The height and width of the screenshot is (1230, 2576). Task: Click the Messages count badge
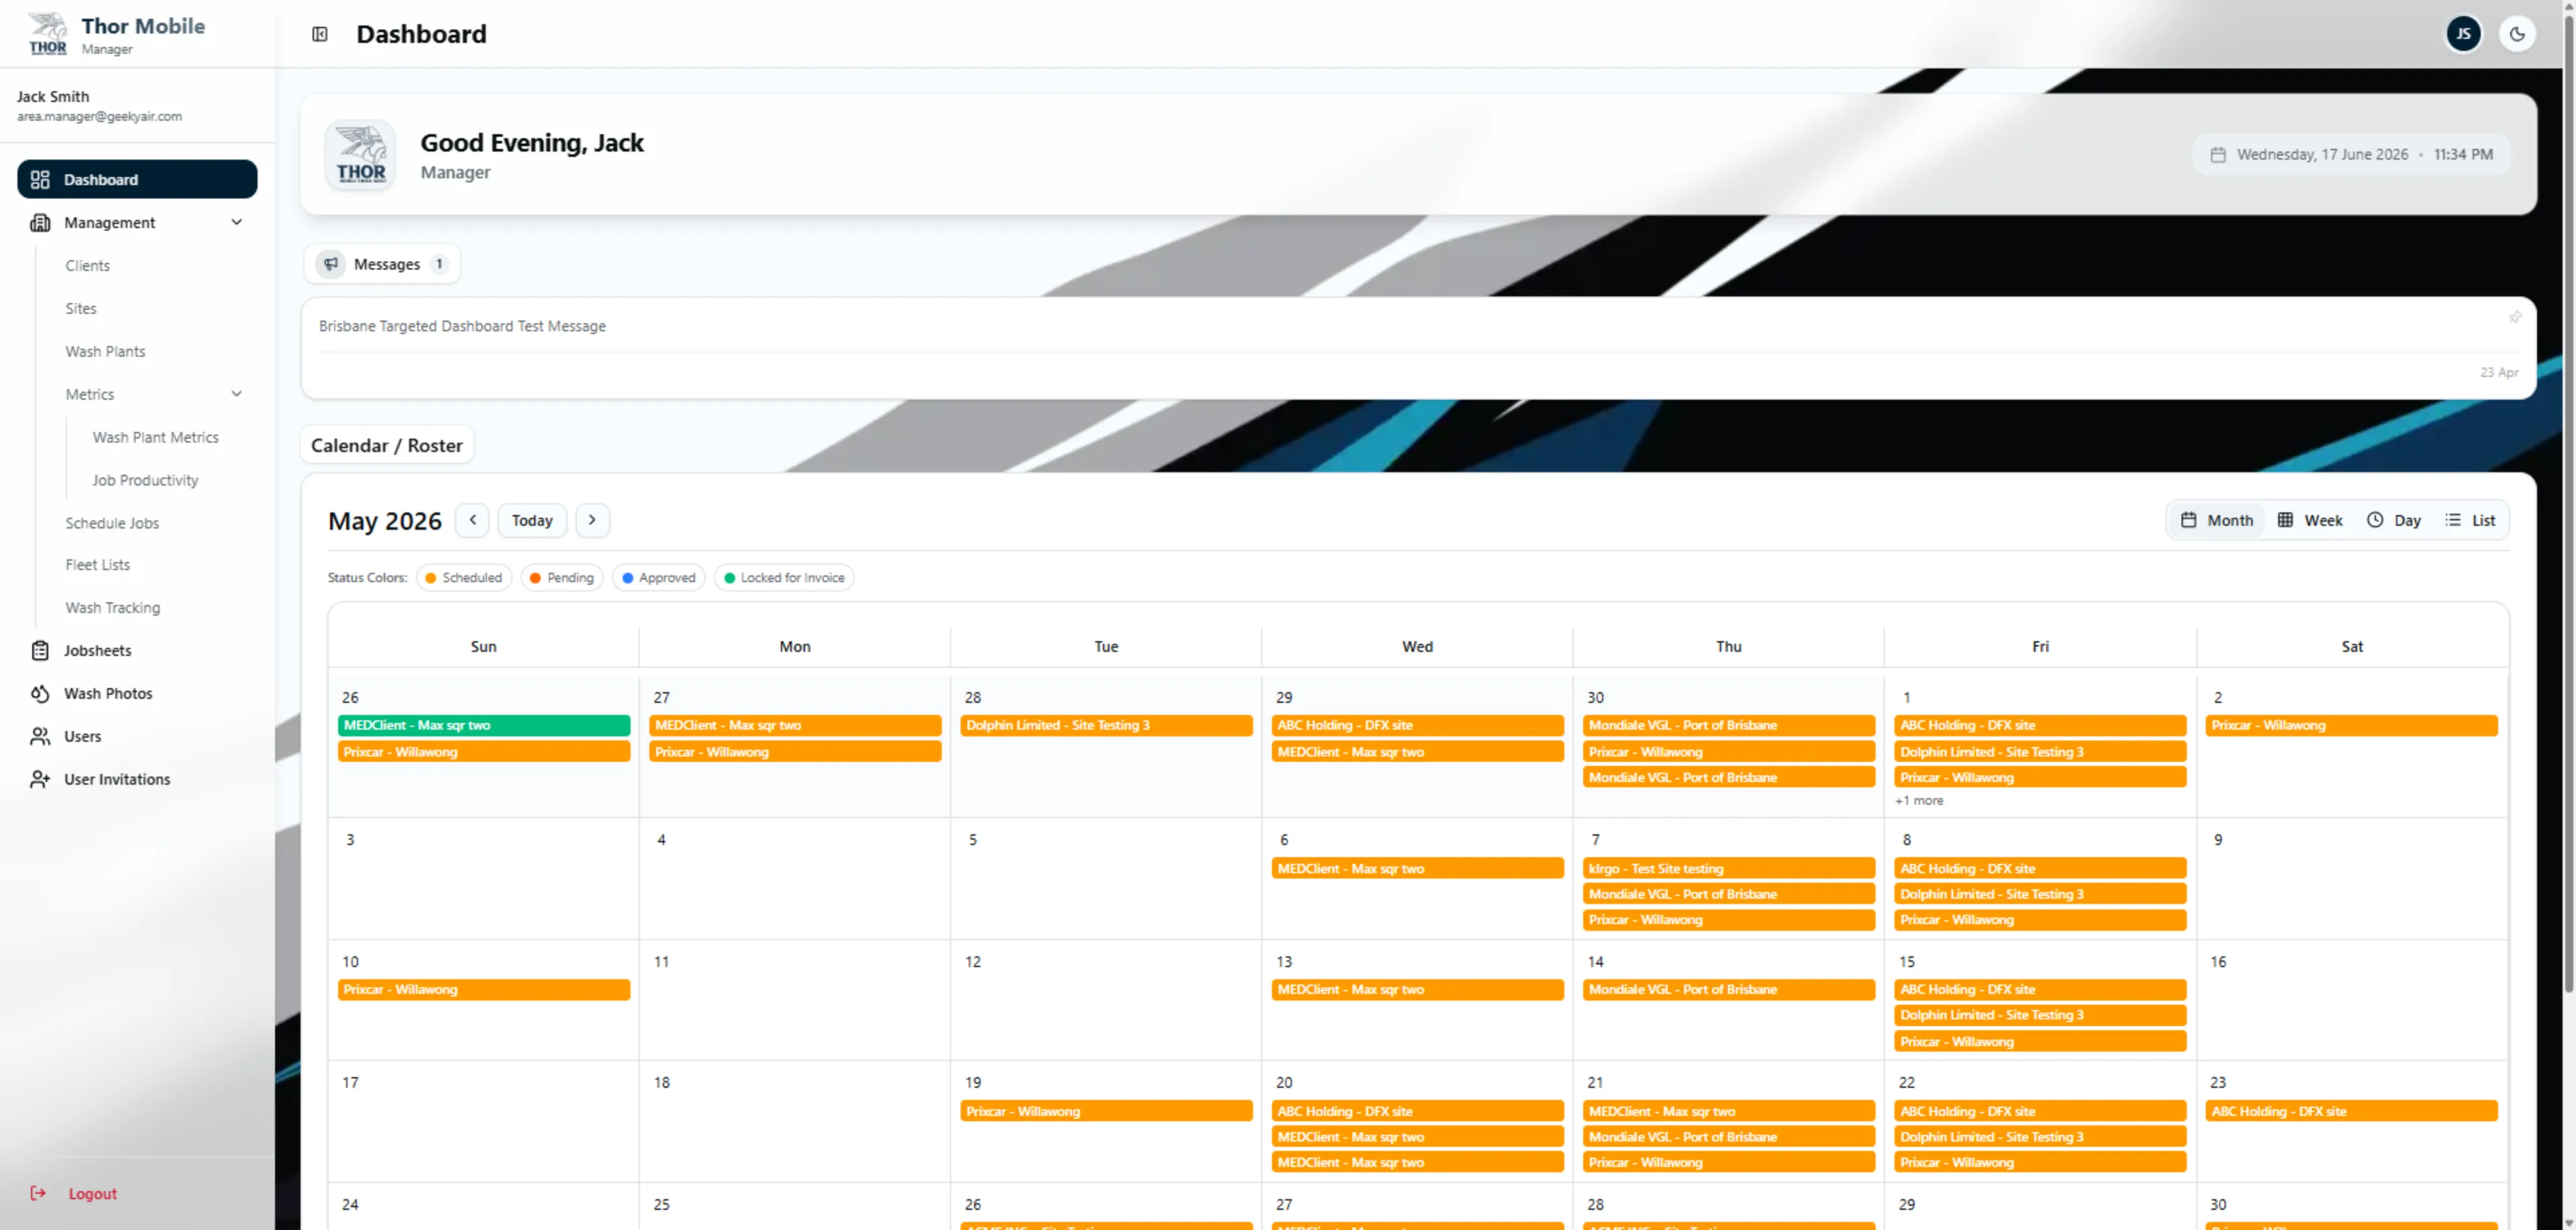tap(439, 264)
